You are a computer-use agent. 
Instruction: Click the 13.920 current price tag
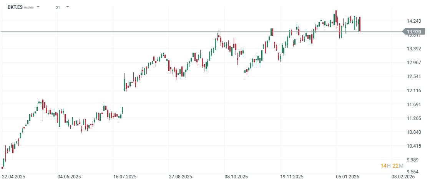pos(415,32)
